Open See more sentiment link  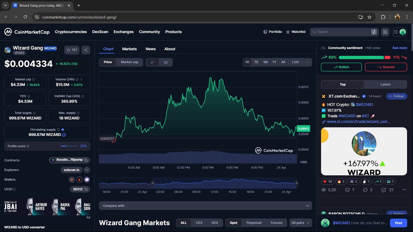click(x=400, y=48)
